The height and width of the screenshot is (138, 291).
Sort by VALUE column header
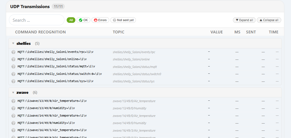pyautogui.click(x=217, y=32)
